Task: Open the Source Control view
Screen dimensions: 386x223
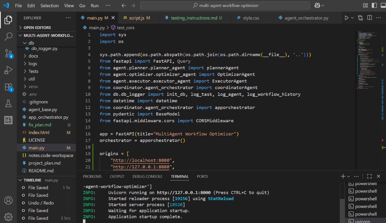Action: tap(8, 53)
